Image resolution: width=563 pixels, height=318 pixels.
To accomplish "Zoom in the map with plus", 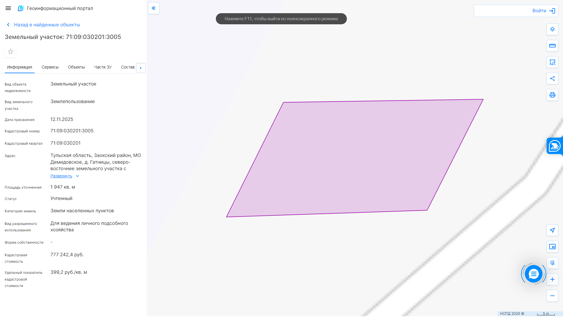I will (552, 279).
